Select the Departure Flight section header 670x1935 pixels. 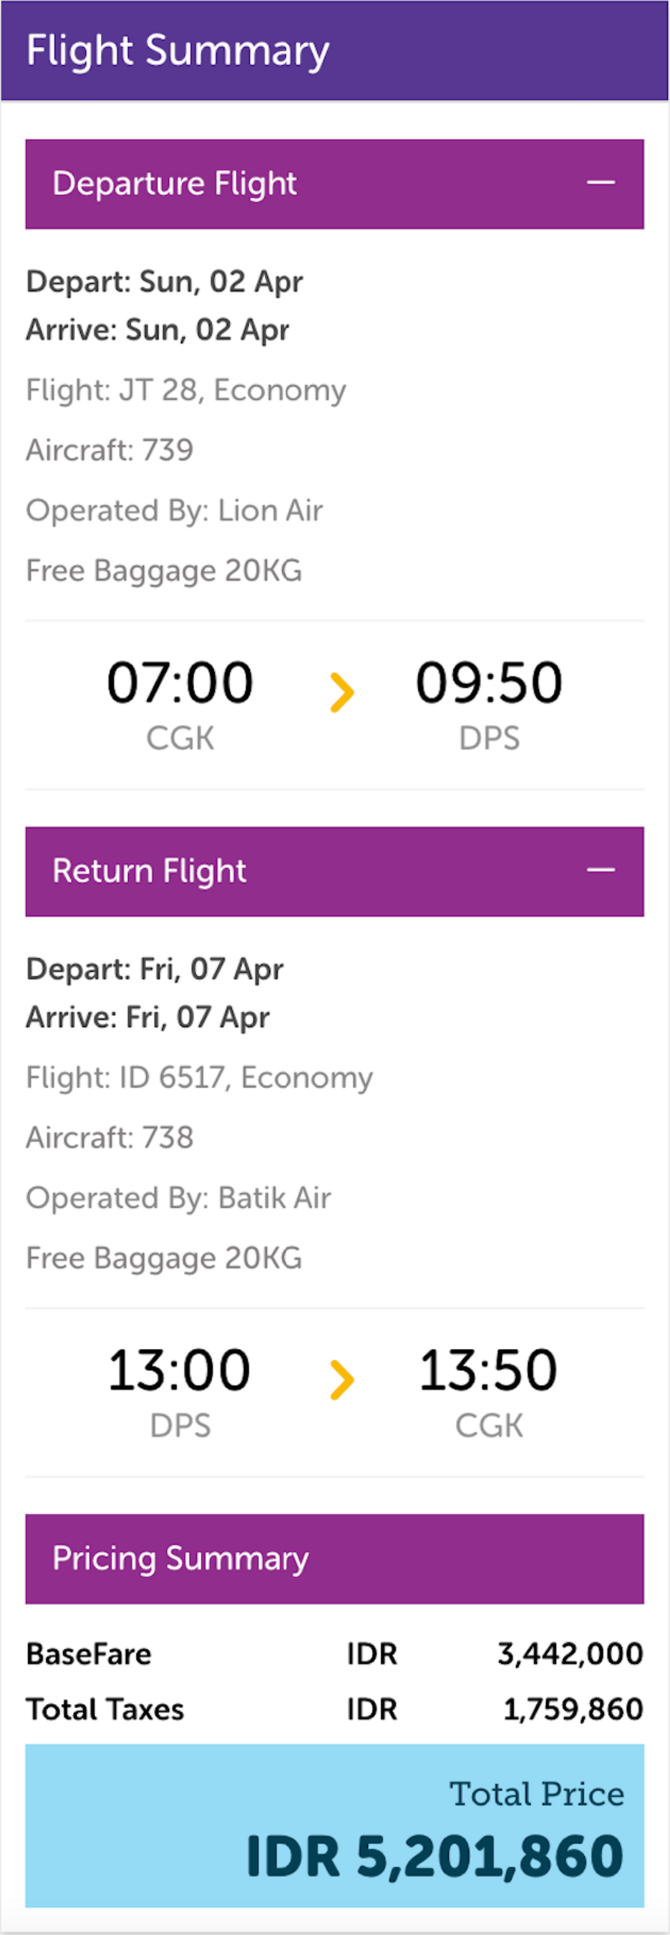pos(334,183)
